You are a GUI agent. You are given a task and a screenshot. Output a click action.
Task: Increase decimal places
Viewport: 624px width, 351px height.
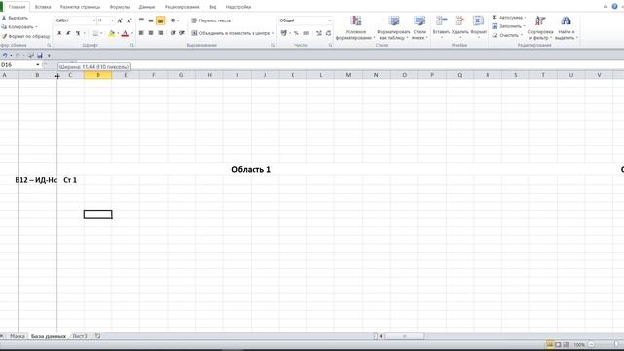point(319,33)
